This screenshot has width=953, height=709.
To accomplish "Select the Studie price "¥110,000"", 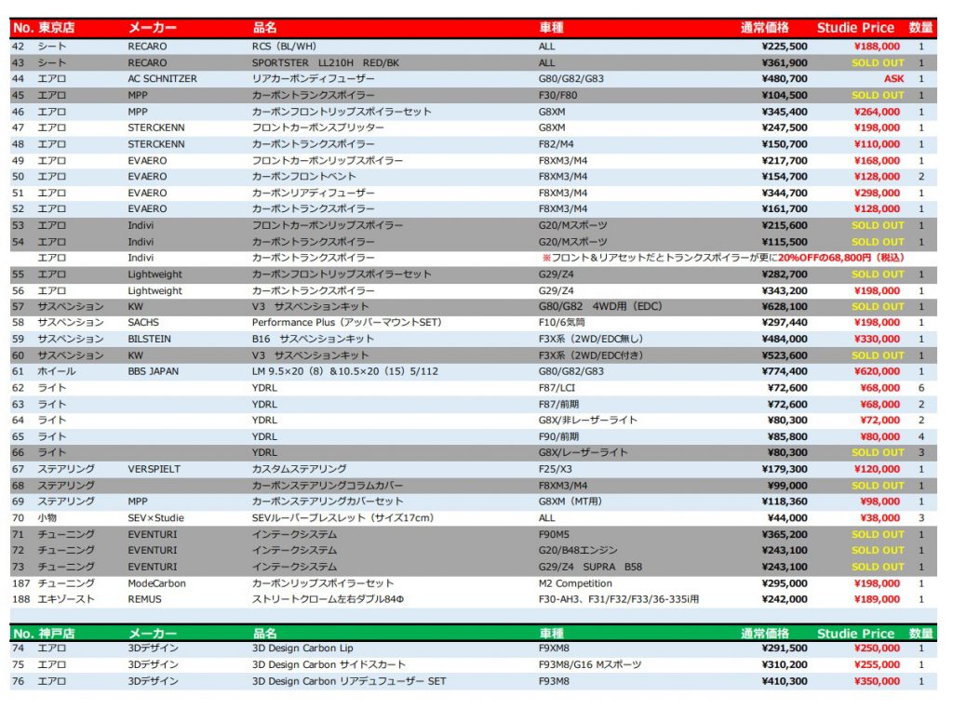I will tap(877, 144).
